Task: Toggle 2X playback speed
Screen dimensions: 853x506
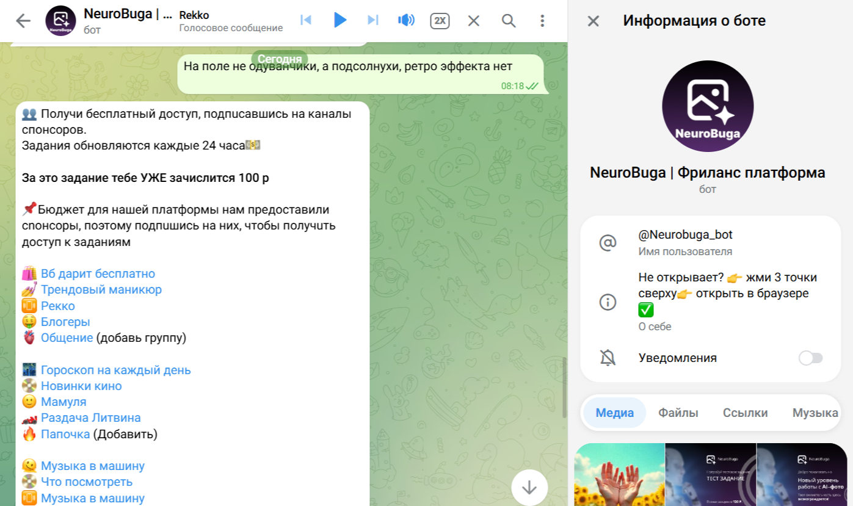Action: tap(440, 21)
